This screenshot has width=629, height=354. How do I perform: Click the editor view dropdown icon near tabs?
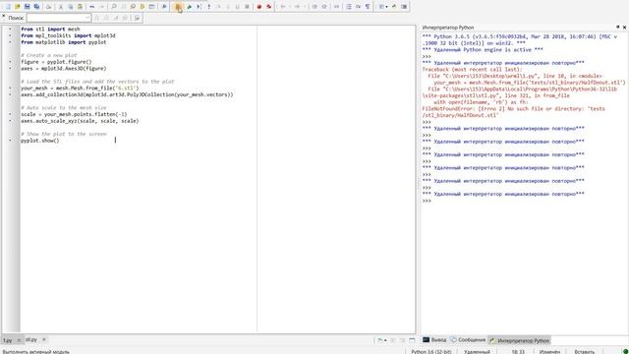pyautogui.click(x=381, y=340)
